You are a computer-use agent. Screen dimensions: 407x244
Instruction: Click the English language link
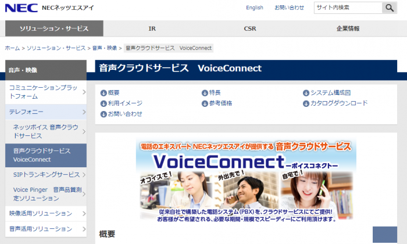pyautogui.click(x=255, y=8)
